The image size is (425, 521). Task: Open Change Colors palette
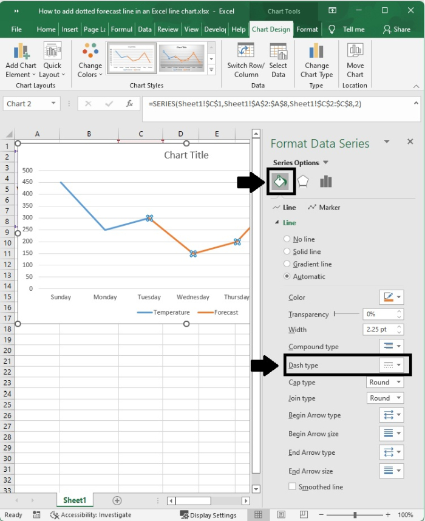[90, 61]
